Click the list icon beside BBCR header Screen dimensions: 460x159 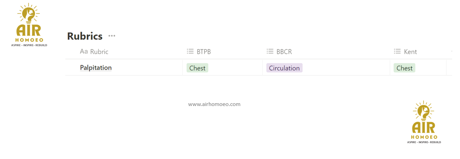click(x=270, y=51)
